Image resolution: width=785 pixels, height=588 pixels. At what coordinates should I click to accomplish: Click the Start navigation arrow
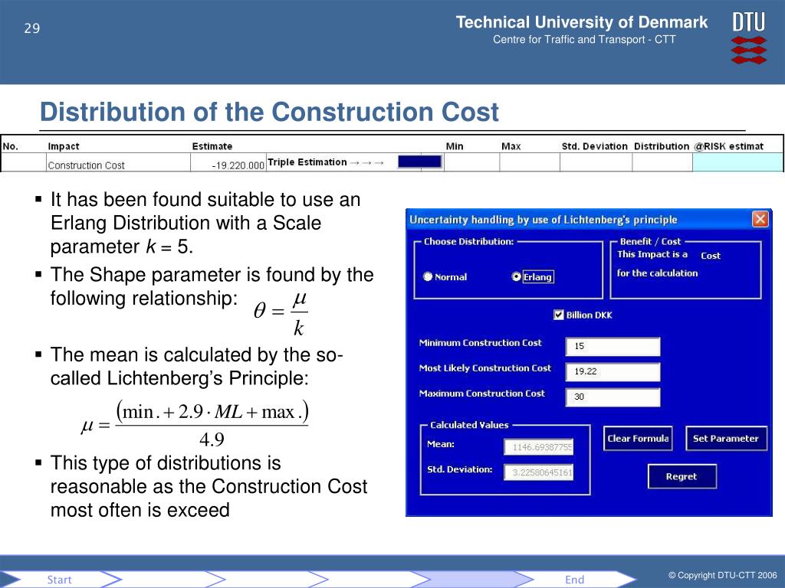(x=60, y=580)
